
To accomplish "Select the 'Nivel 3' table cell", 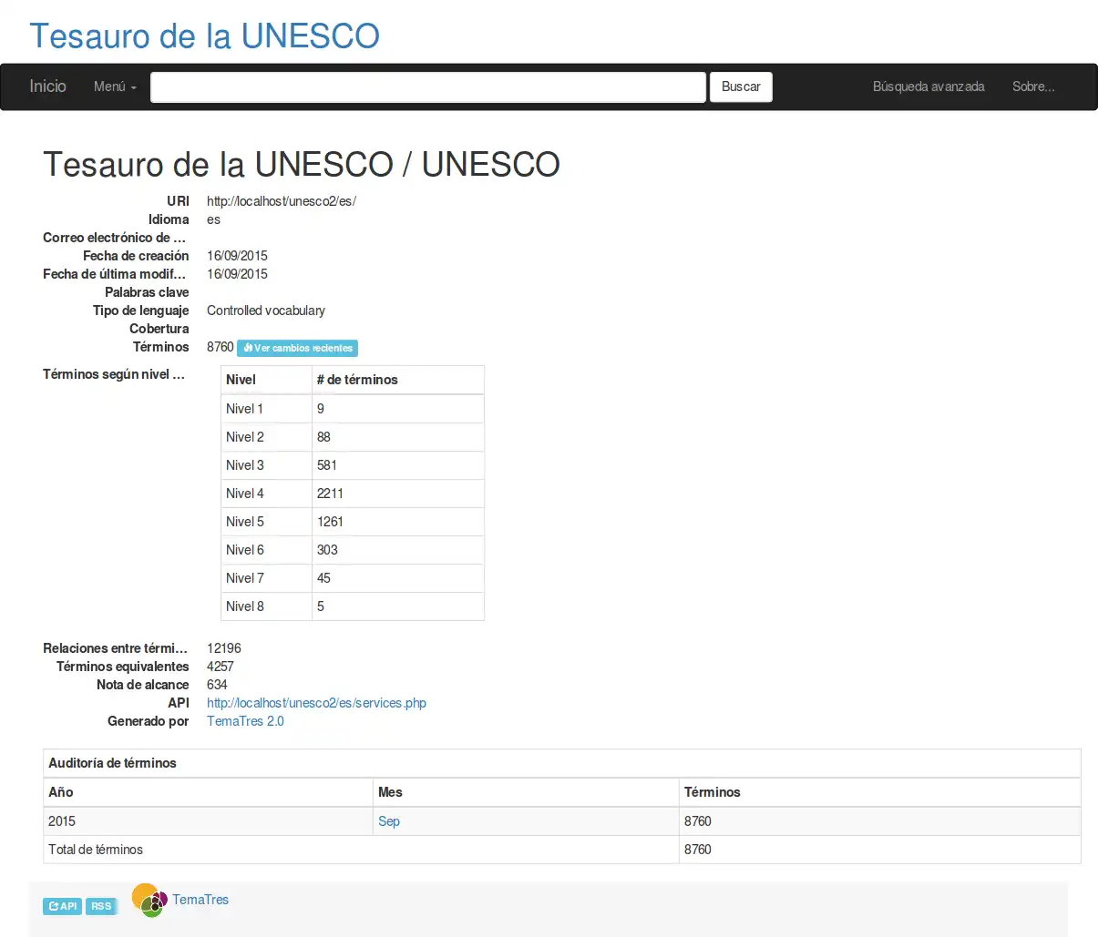I will 266,465.
